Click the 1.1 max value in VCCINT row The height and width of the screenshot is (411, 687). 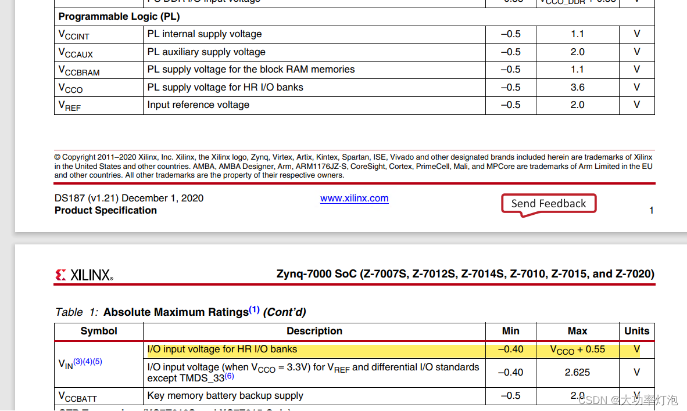click(x=578, y=34)
